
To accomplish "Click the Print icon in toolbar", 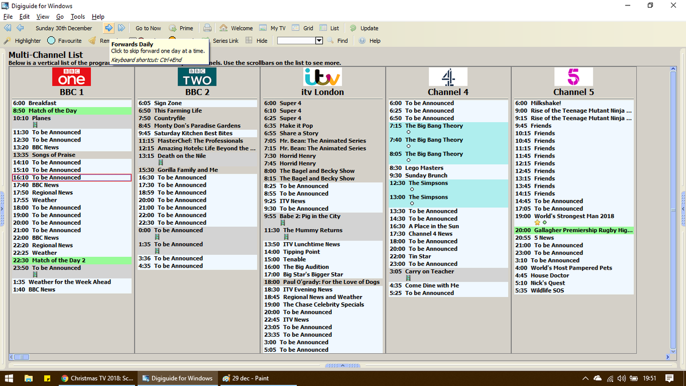I will click(x=207, y=28).
